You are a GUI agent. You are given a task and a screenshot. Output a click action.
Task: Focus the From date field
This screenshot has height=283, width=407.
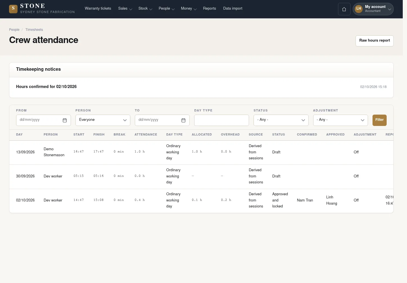[x=44, y=120]
